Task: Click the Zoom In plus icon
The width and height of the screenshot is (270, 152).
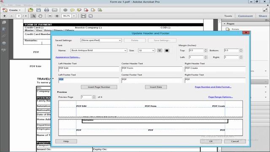Action: [x=57, y=16]
